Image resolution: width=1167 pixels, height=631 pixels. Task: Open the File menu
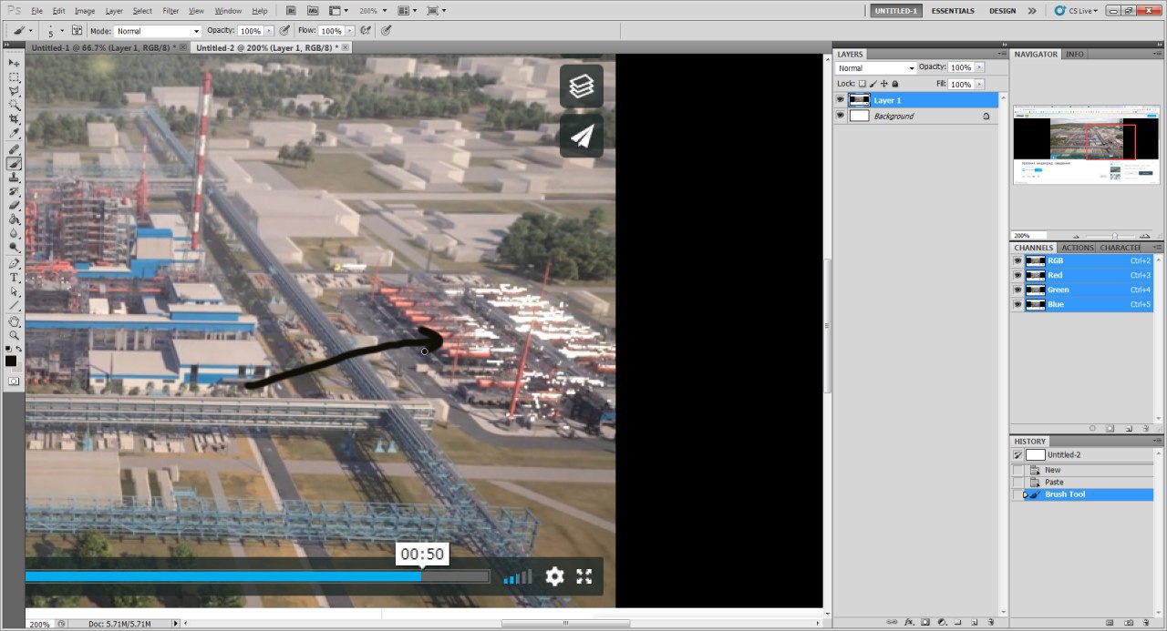tap(36, 11)
